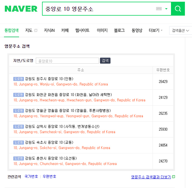This screenshot has height=188, width=192.
Task: Select postal code 24854
Action: pyautogui.click(x=163, y=145)
